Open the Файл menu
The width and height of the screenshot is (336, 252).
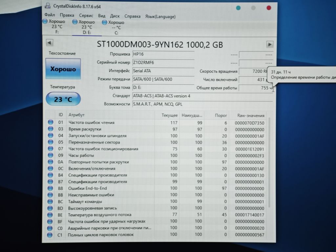[x=50, y=15]
